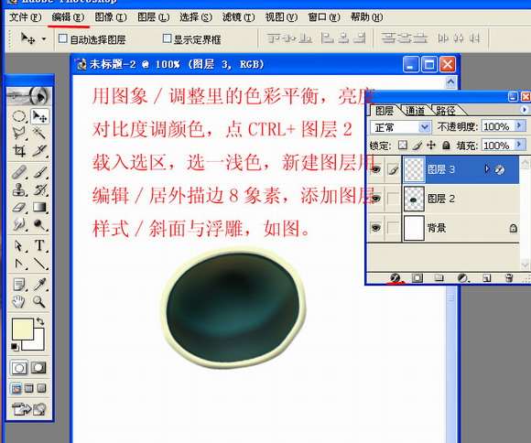The height and width of the screenshot is (443, 531).
Task: Select the Type tool in toolbox
Action: coord(39,245)
